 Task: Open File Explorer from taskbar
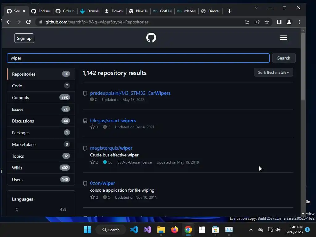(161, 230)
